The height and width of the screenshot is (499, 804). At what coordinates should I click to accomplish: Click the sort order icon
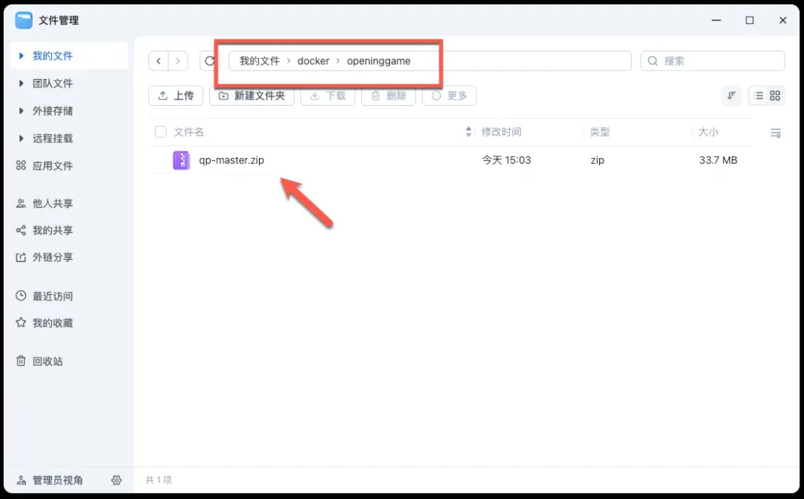732,95
